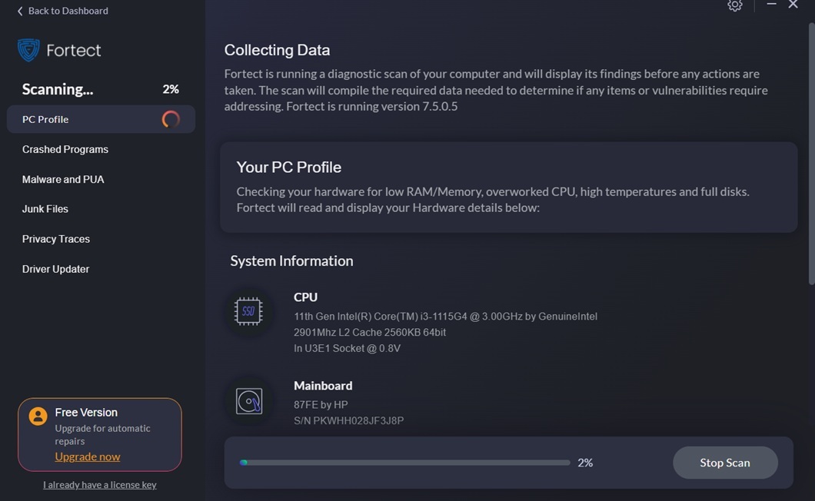Image resolution: width=815 pixels, height=501 pixels.
Task: Click the Free Version user avatar icon
Action: click(38, 416)
